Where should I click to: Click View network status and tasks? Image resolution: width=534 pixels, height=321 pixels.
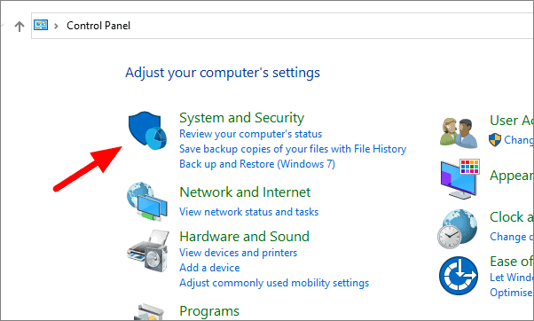tap(249, 212)
